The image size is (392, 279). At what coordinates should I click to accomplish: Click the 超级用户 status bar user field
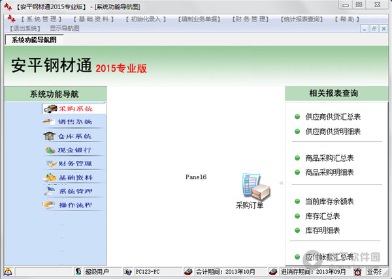(96, 271)
